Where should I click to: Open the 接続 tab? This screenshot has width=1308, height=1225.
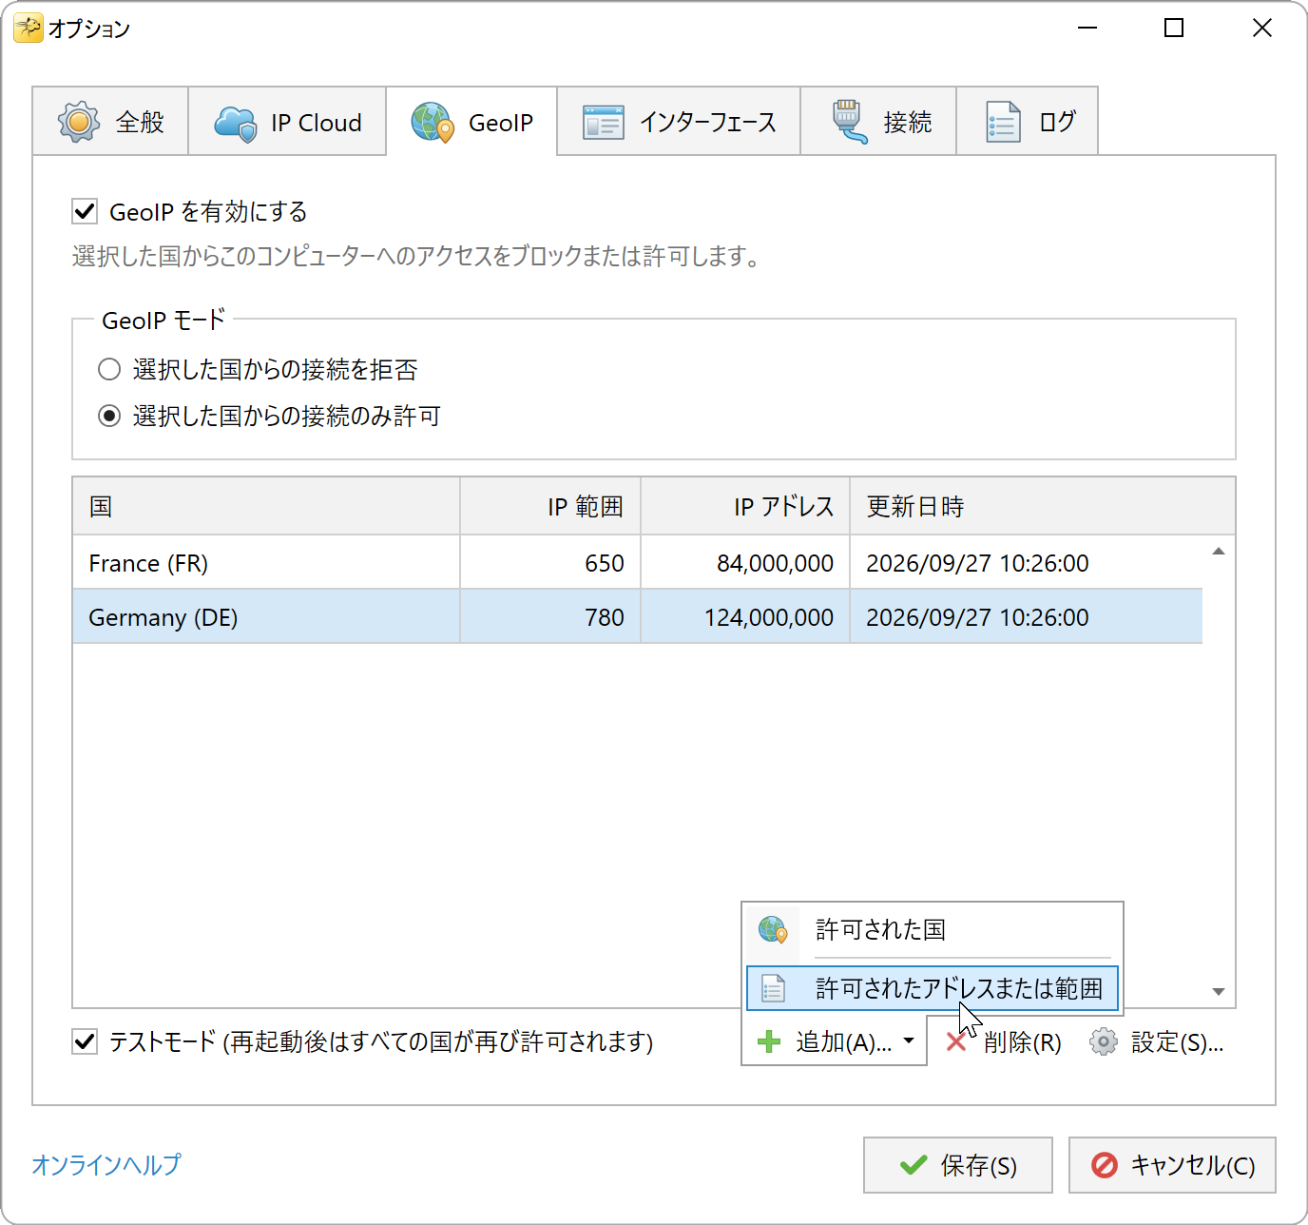tap(878, 121)
